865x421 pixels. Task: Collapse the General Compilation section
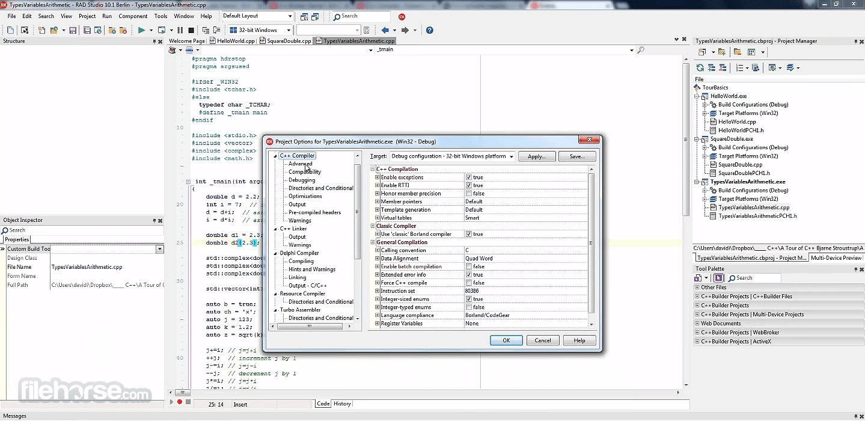tap(373, 242)
